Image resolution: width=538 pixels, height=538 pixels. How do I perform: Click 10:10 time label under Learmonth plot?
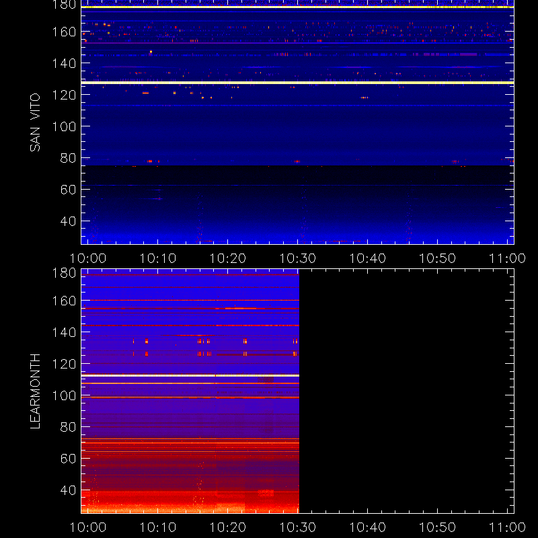pyautogui.click(x=158, y=527)
